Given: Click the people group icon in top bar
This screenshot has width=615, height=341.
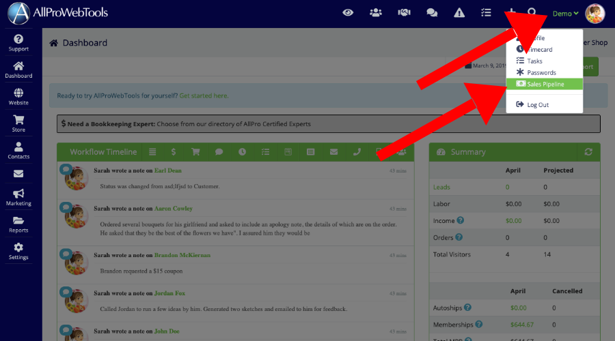Looking at the screenshot, I should pyautogui.click(x=376, y=12).
